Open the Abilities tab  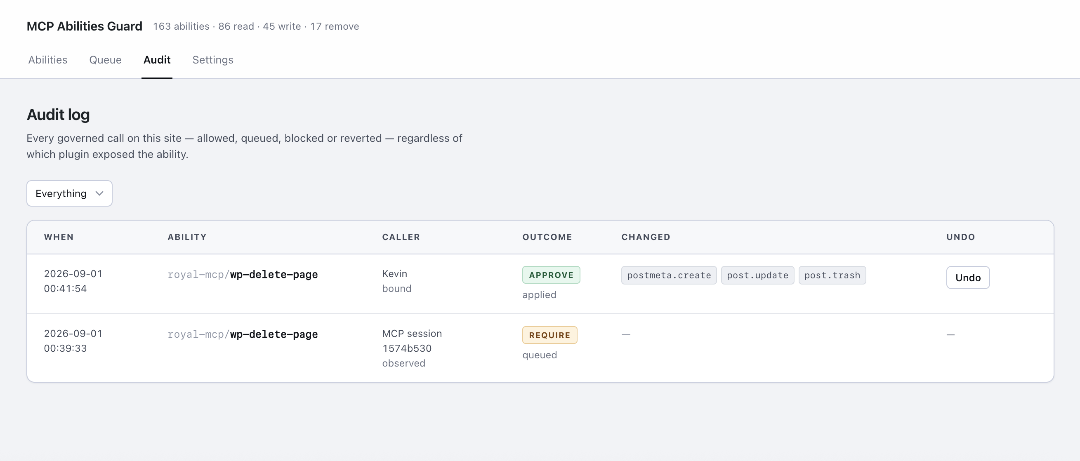point(48,59)
